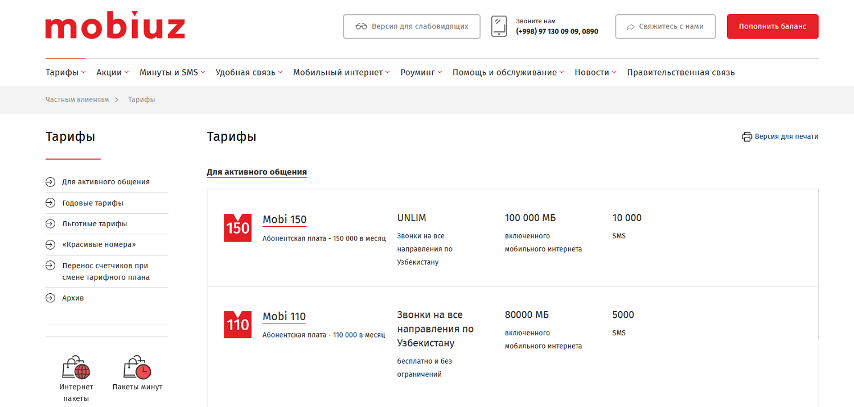The image size is (854, 407).
Task: Open the Тарифы menu item
Action: 62,72
